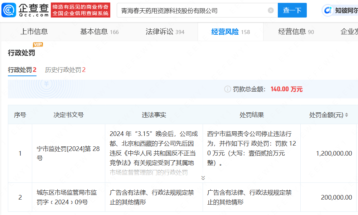Click the 查一下 search button
The image size is (358, 215).
click(x=292, y=10)
